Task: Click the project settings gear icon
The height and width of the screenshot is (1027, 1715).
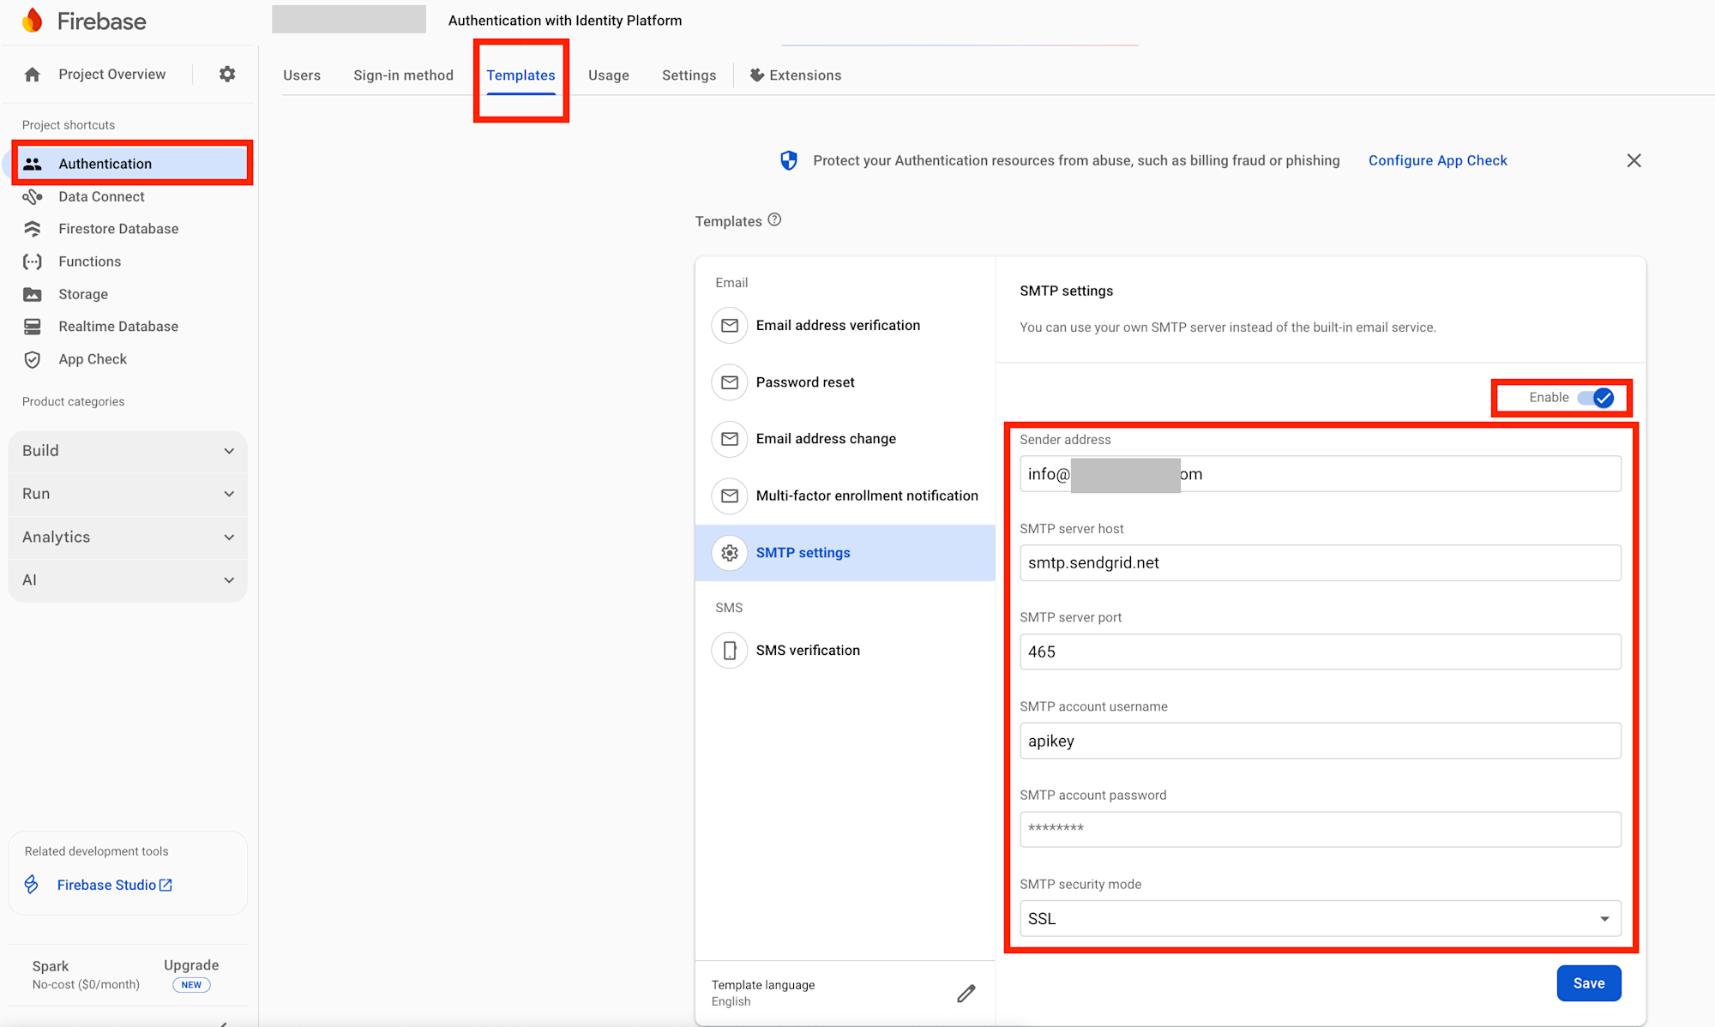Action: 227,75
